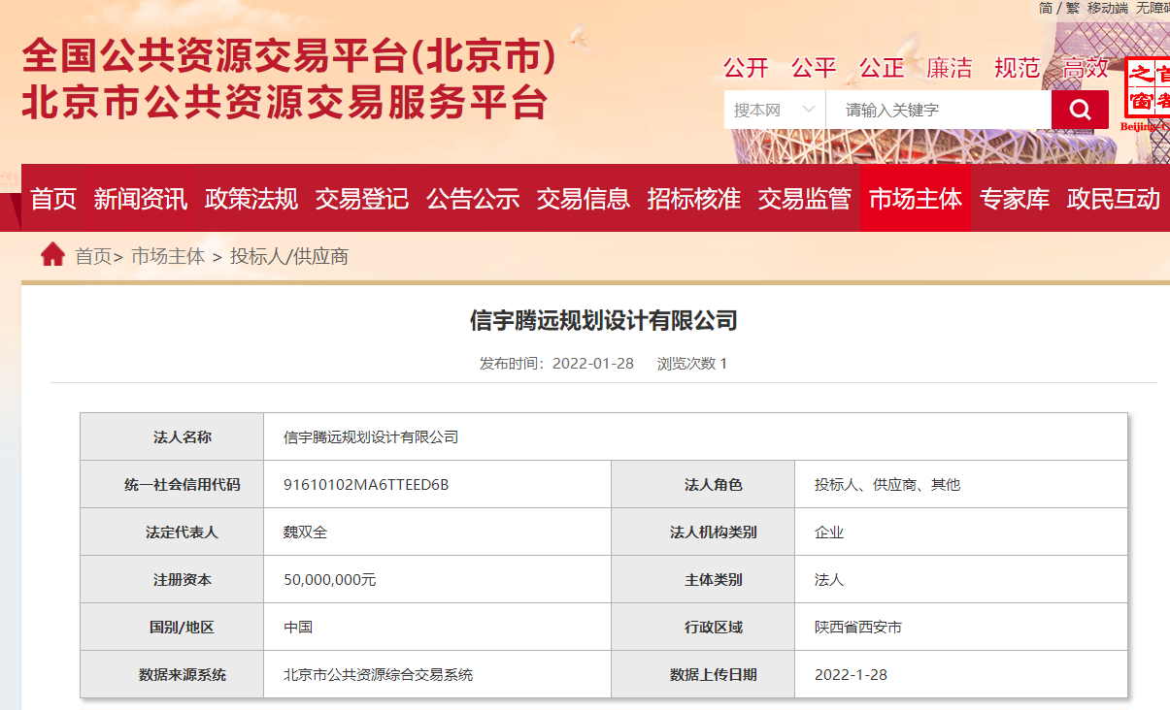1170x710 pixels.
Task: Open the 招标核准 menu
Action: point(695,199)
